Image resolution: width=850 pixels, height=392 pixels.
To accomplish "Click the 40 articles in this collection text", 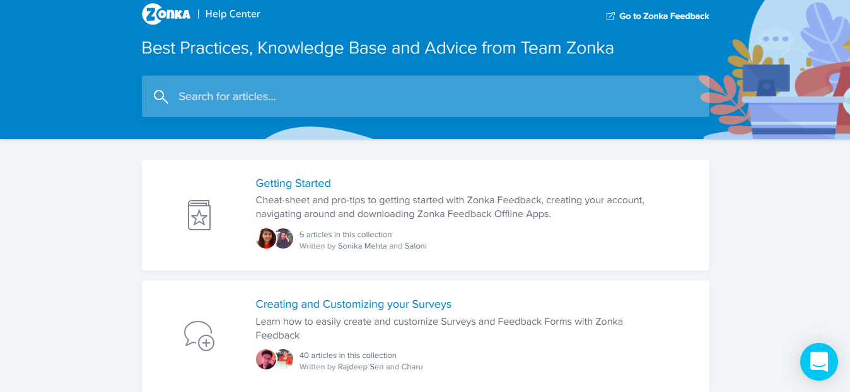I will click(348, 356).
